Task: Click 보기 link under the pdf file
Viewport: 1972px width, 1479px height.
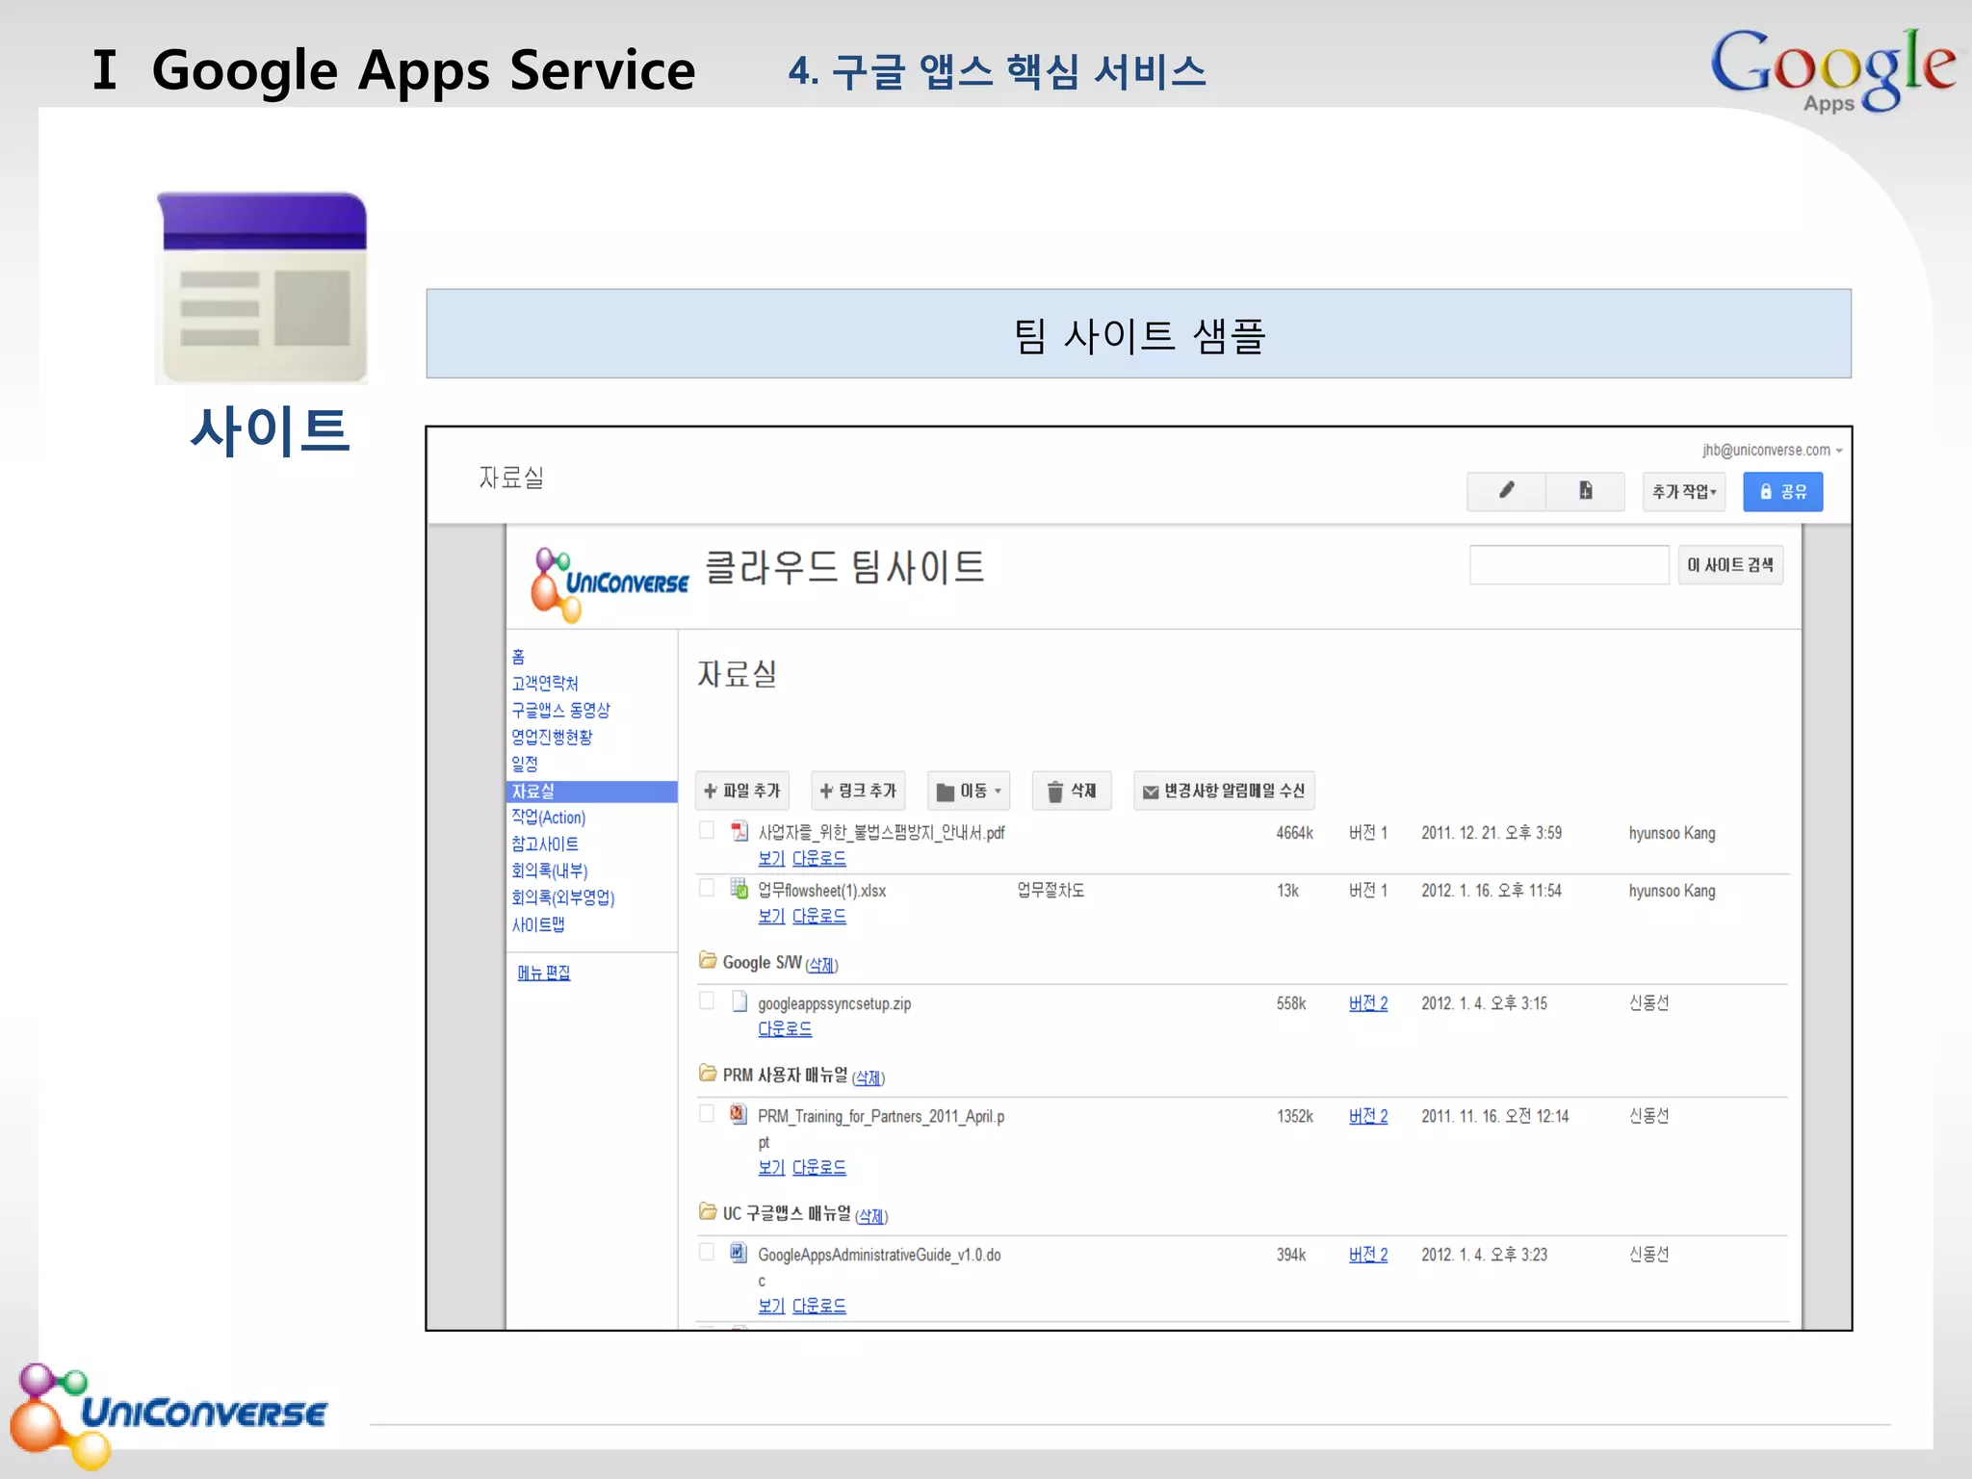Action: [x=771, y=858]
